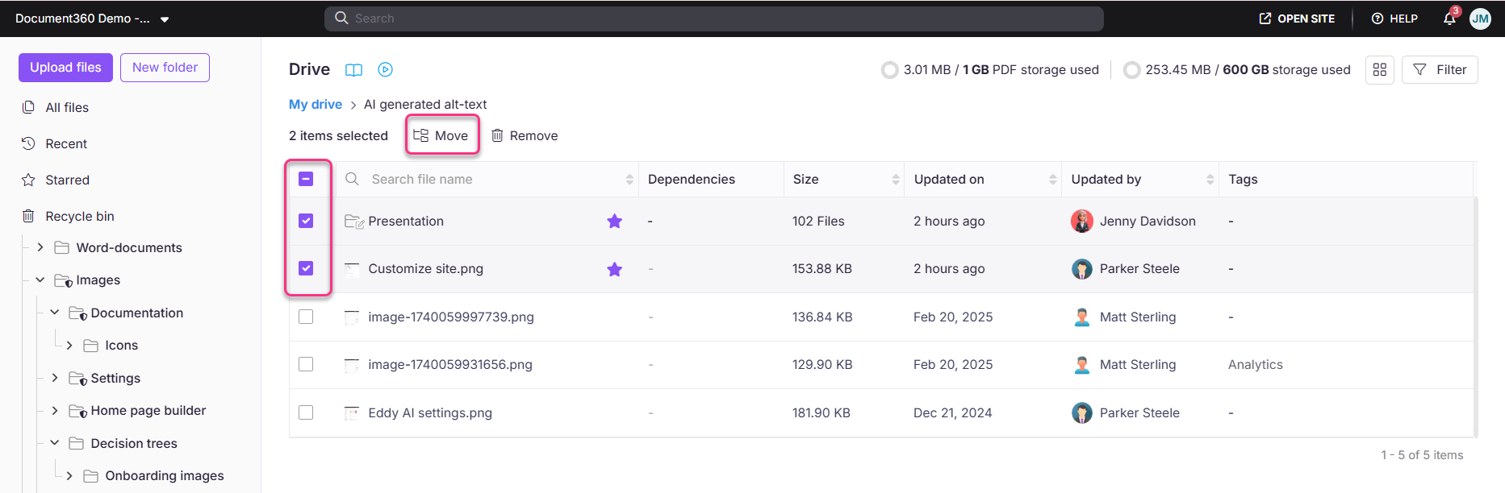
Task: Click Parker Steele's avatar on Eddy AI row
Action: pyautogui.click(x=1082, y=412)
